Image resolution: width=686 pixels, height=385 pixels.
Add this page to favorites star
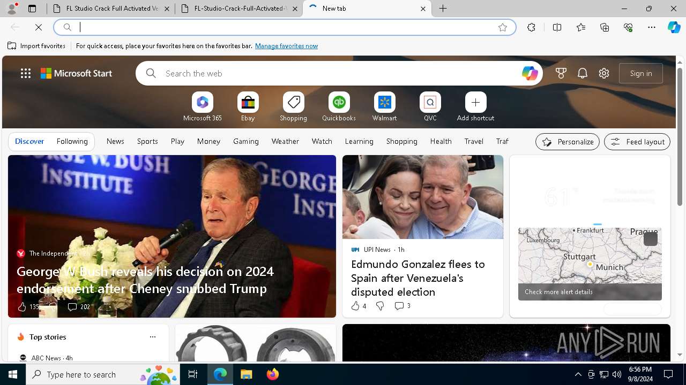[503, 27]
